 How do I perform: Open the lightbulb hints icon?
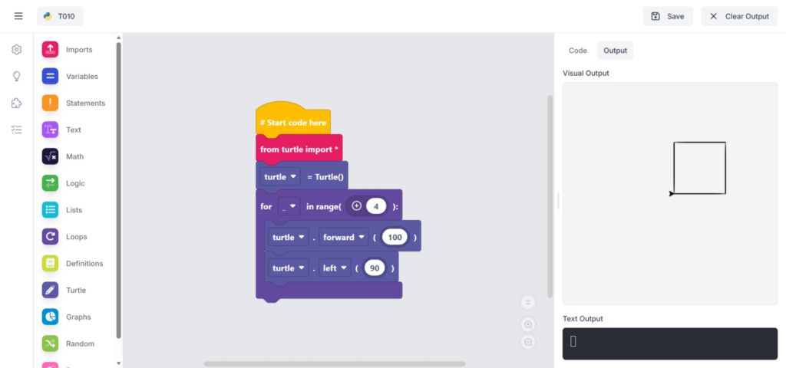click(17, 77)
